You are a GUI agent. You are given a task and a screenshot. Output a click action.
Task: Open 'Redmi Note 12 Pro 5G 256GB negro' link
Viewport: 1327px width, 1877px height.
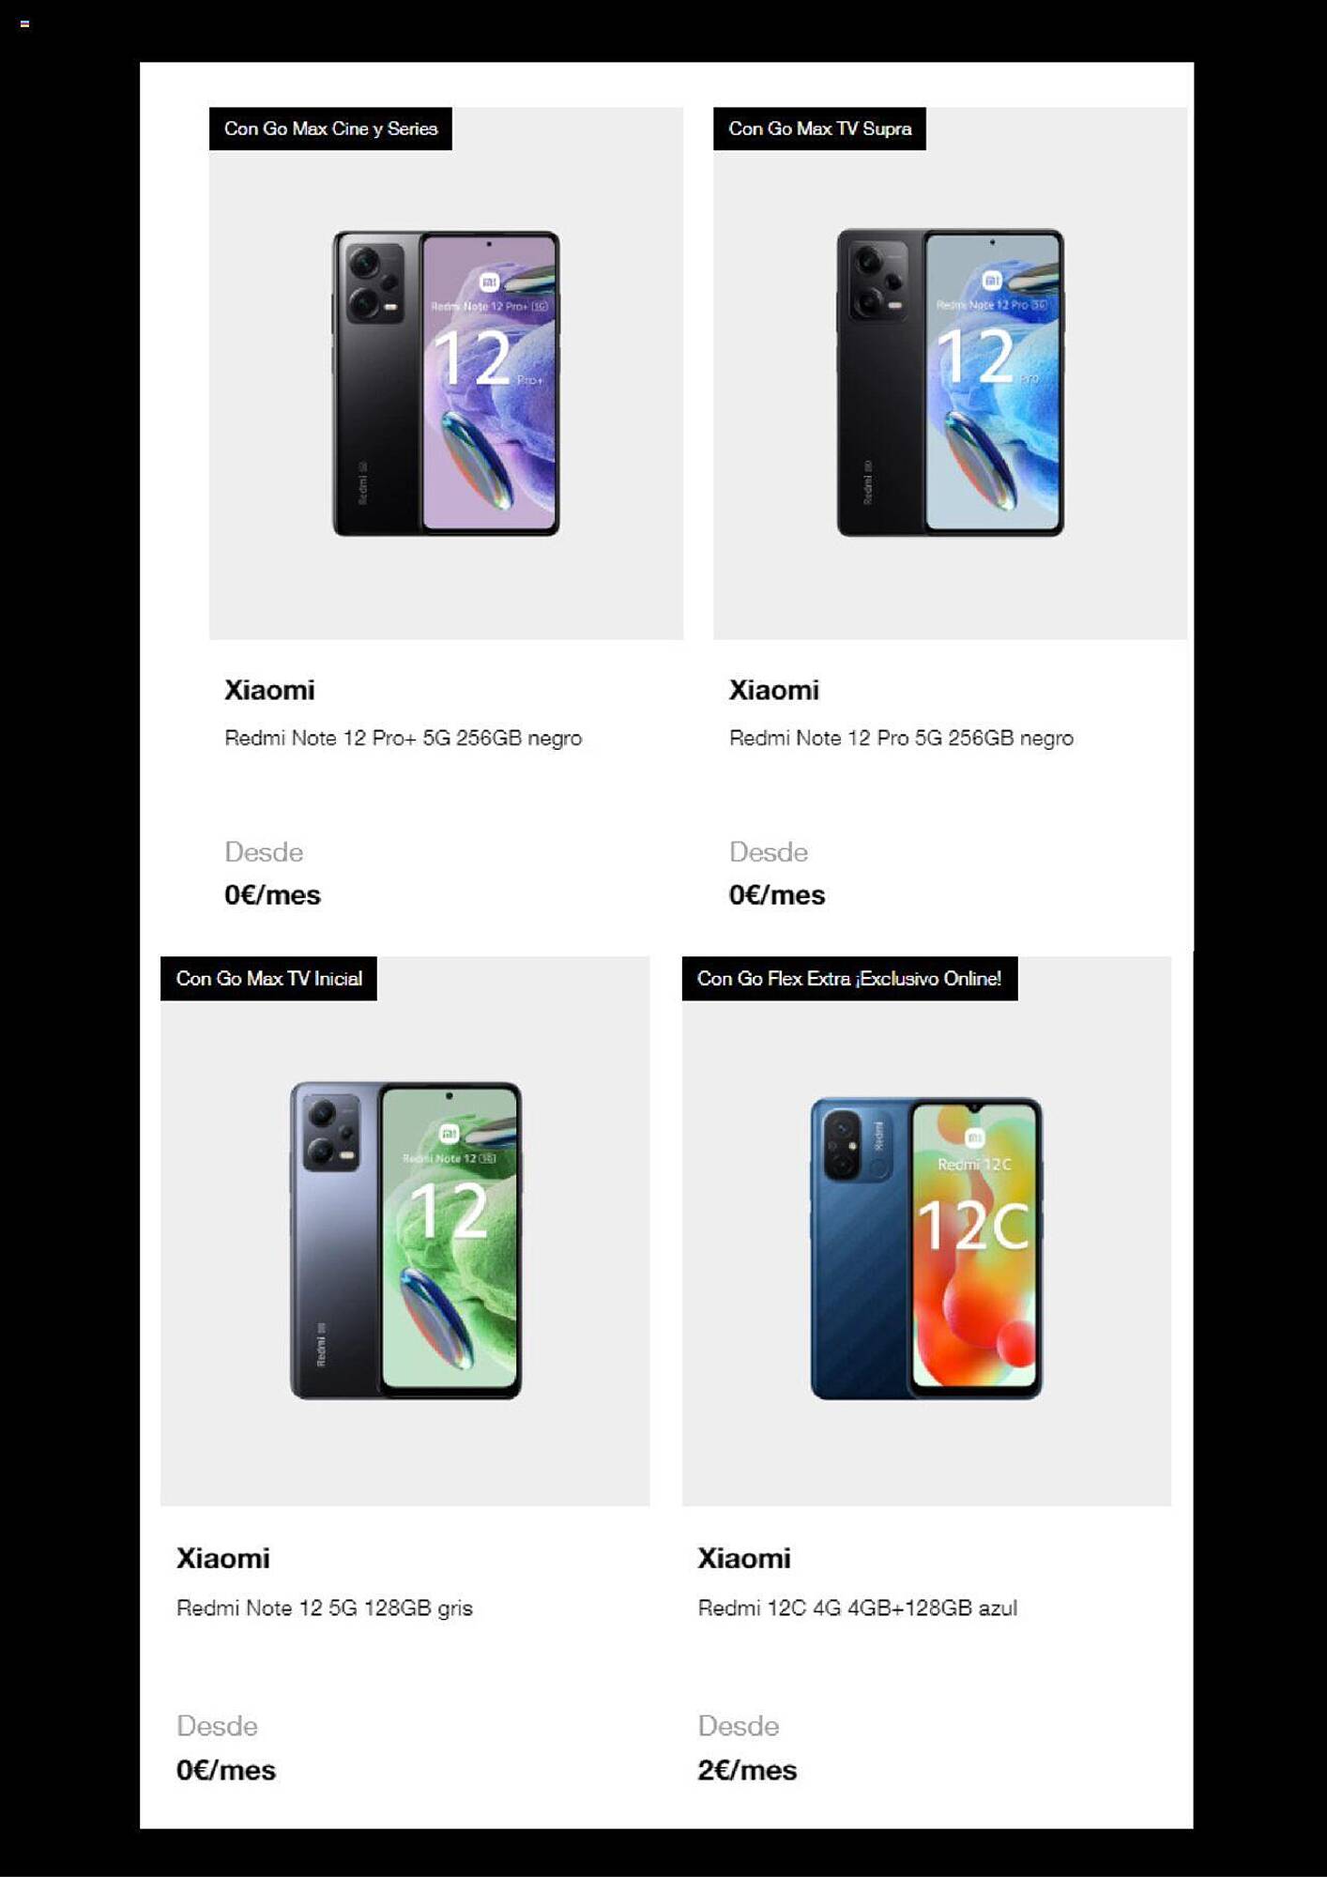(901, 738)
